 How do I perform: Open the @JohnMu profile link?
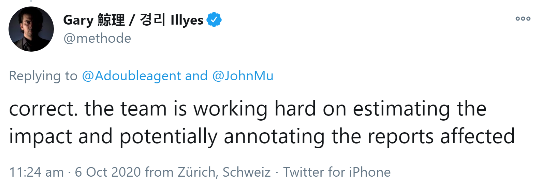coord(243,76)
